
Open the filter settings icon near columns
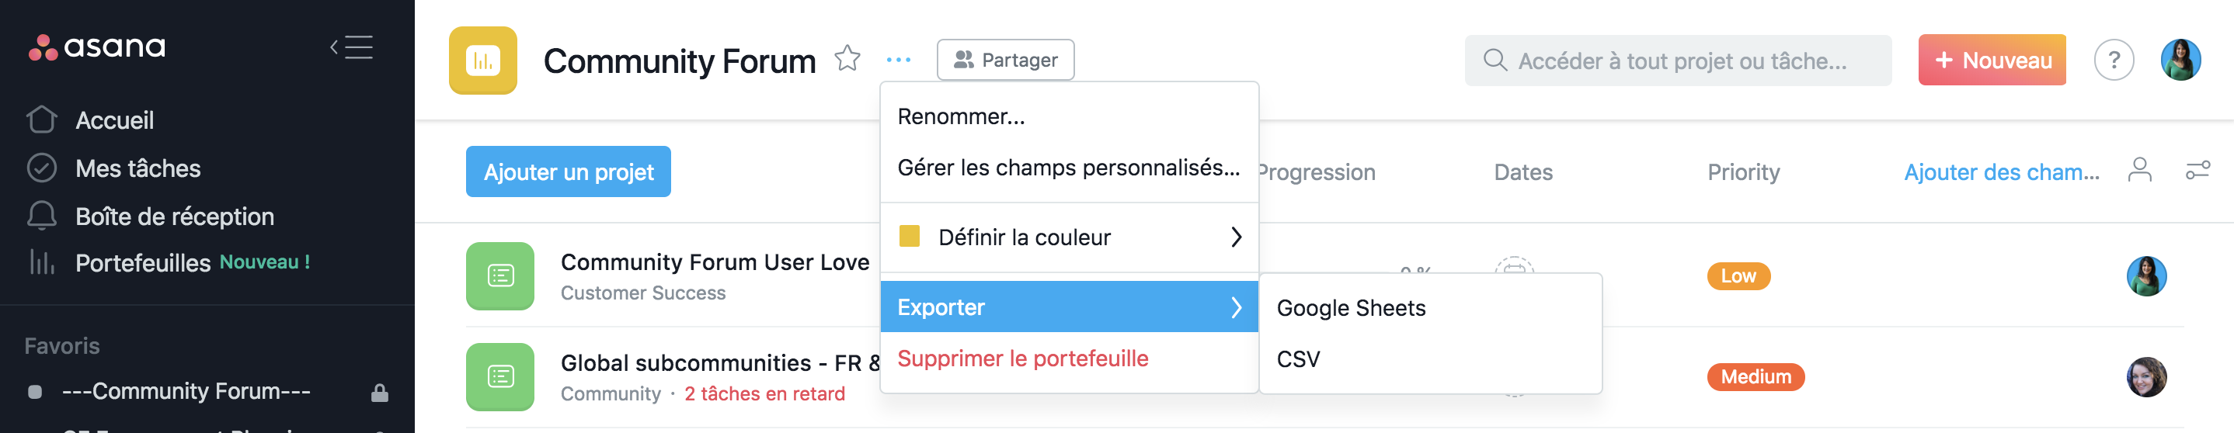[x=2197, y=171]
